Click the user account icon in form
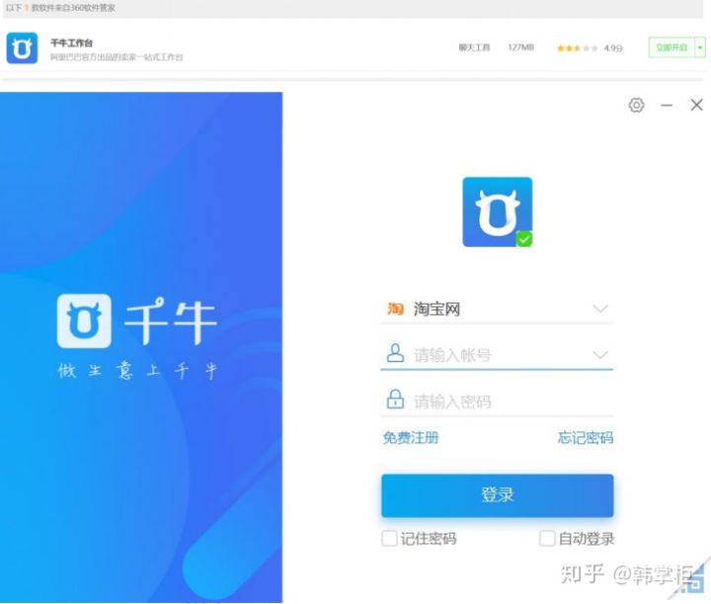The width and height of the screenshot is (711, 604). 395,353
